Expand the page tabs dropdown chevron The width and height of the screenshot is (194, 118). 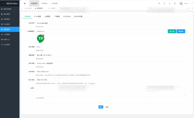(192, 8)
